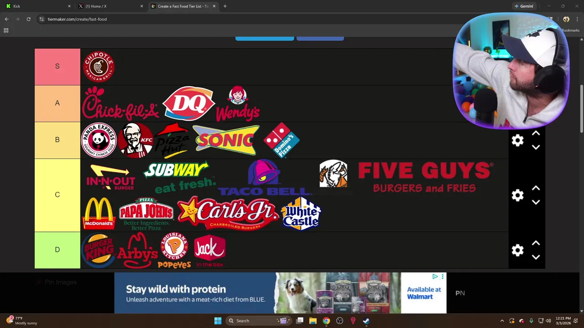Open the Windows Start menu
The width and height of the screenshot is (584, 328).
(218, 321)
